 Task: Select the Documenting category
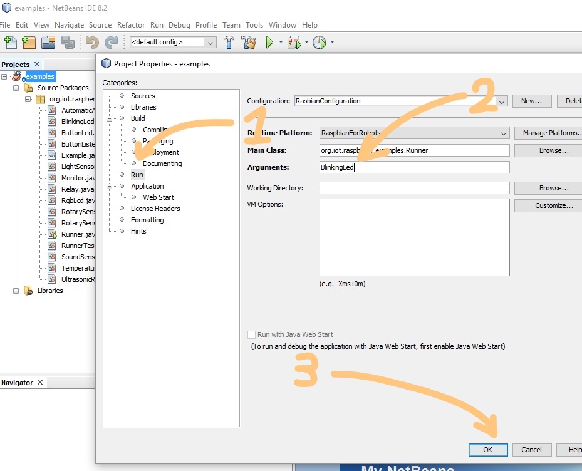(x=162, y=163)
